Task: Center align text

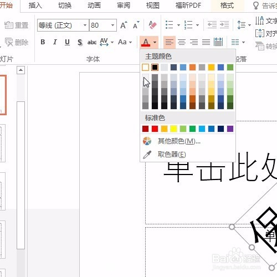Action: (x=182, y=42)
